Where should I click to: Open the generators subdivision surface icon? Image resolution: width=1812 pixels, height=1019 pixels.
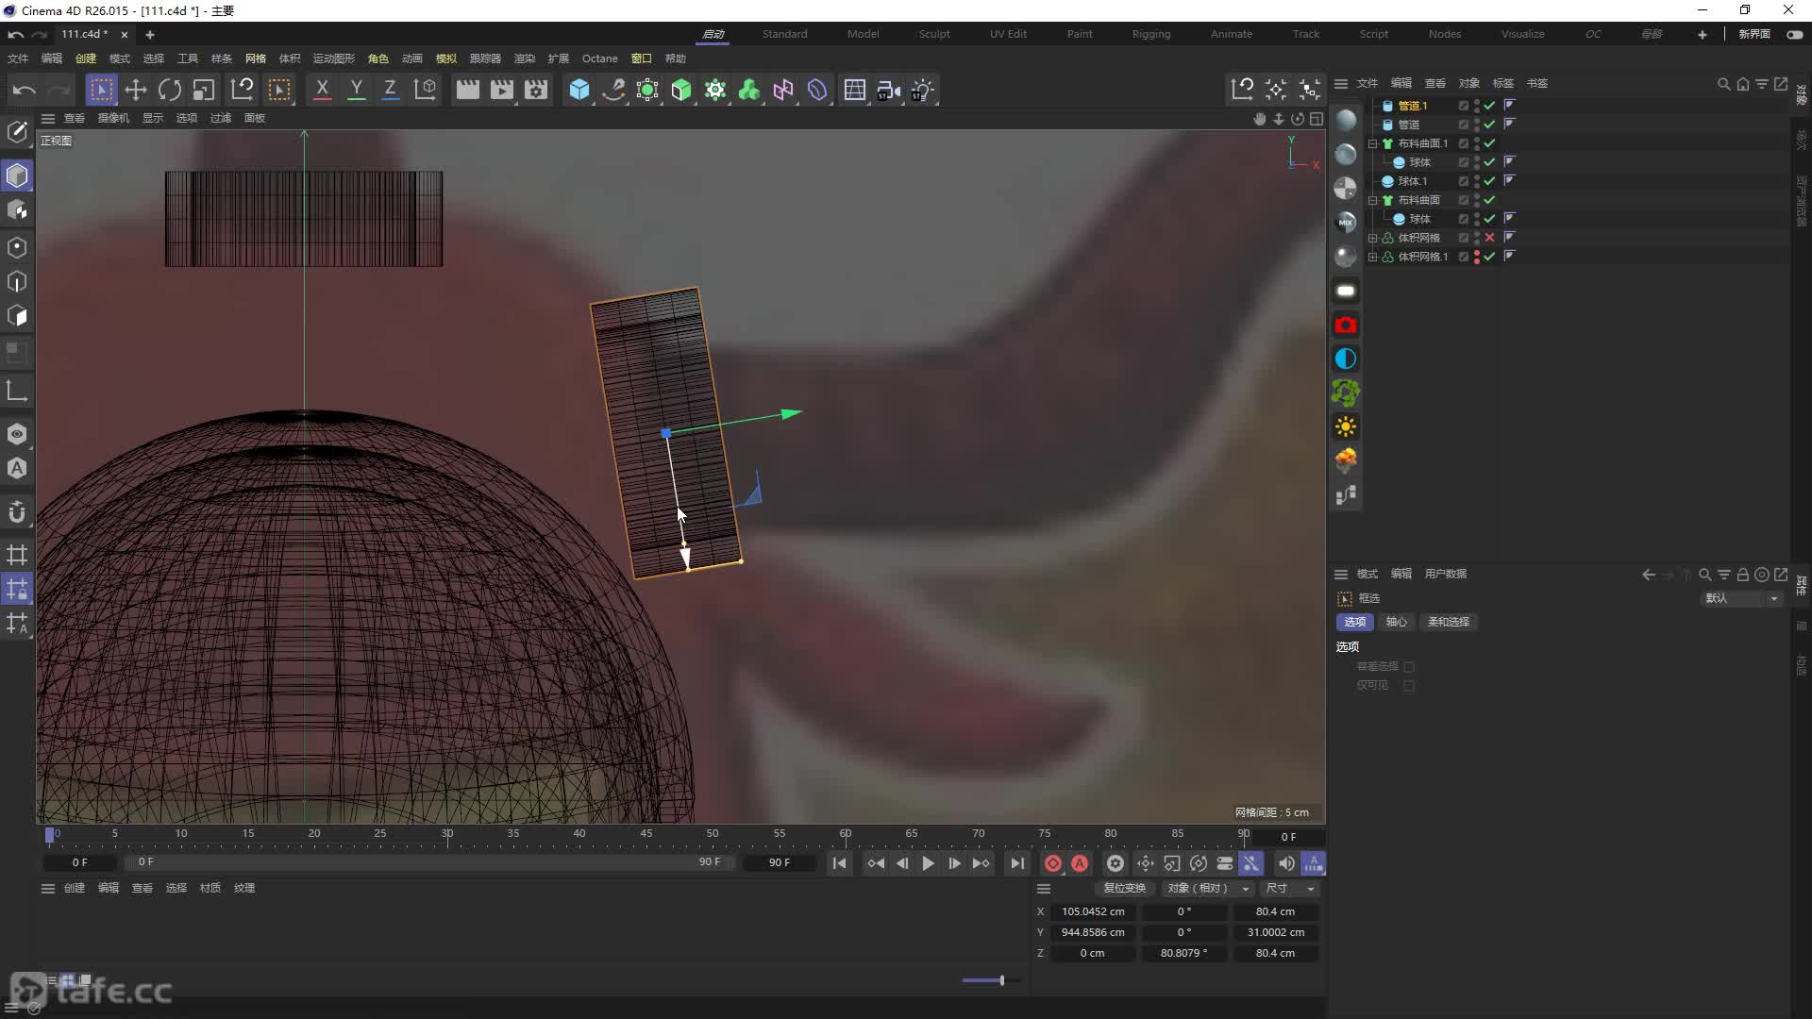click(x=647, y=90)
